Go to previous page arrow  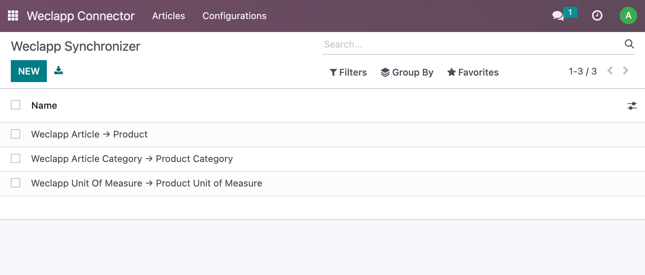610,71
